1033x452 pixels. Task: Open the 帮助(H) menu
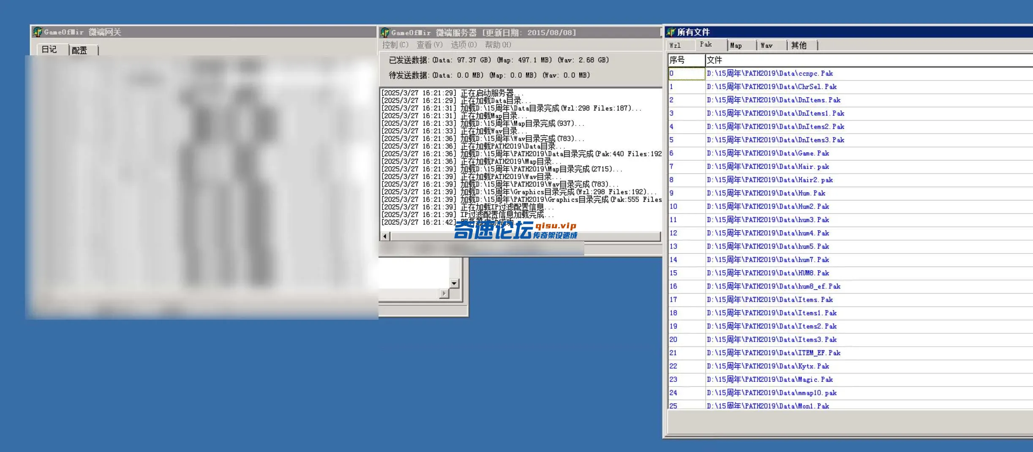(x=498, y=45)
